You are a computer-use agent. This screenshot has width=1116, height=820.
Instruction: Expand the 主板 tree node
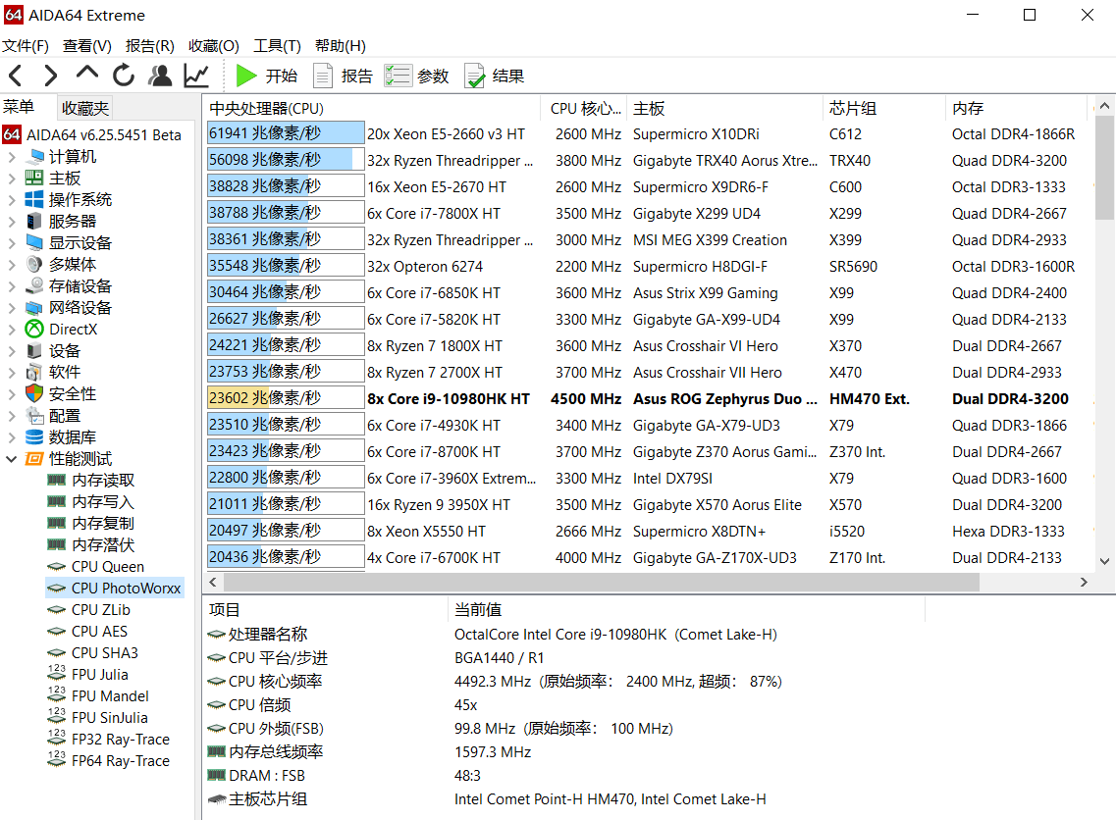point(12,179)
